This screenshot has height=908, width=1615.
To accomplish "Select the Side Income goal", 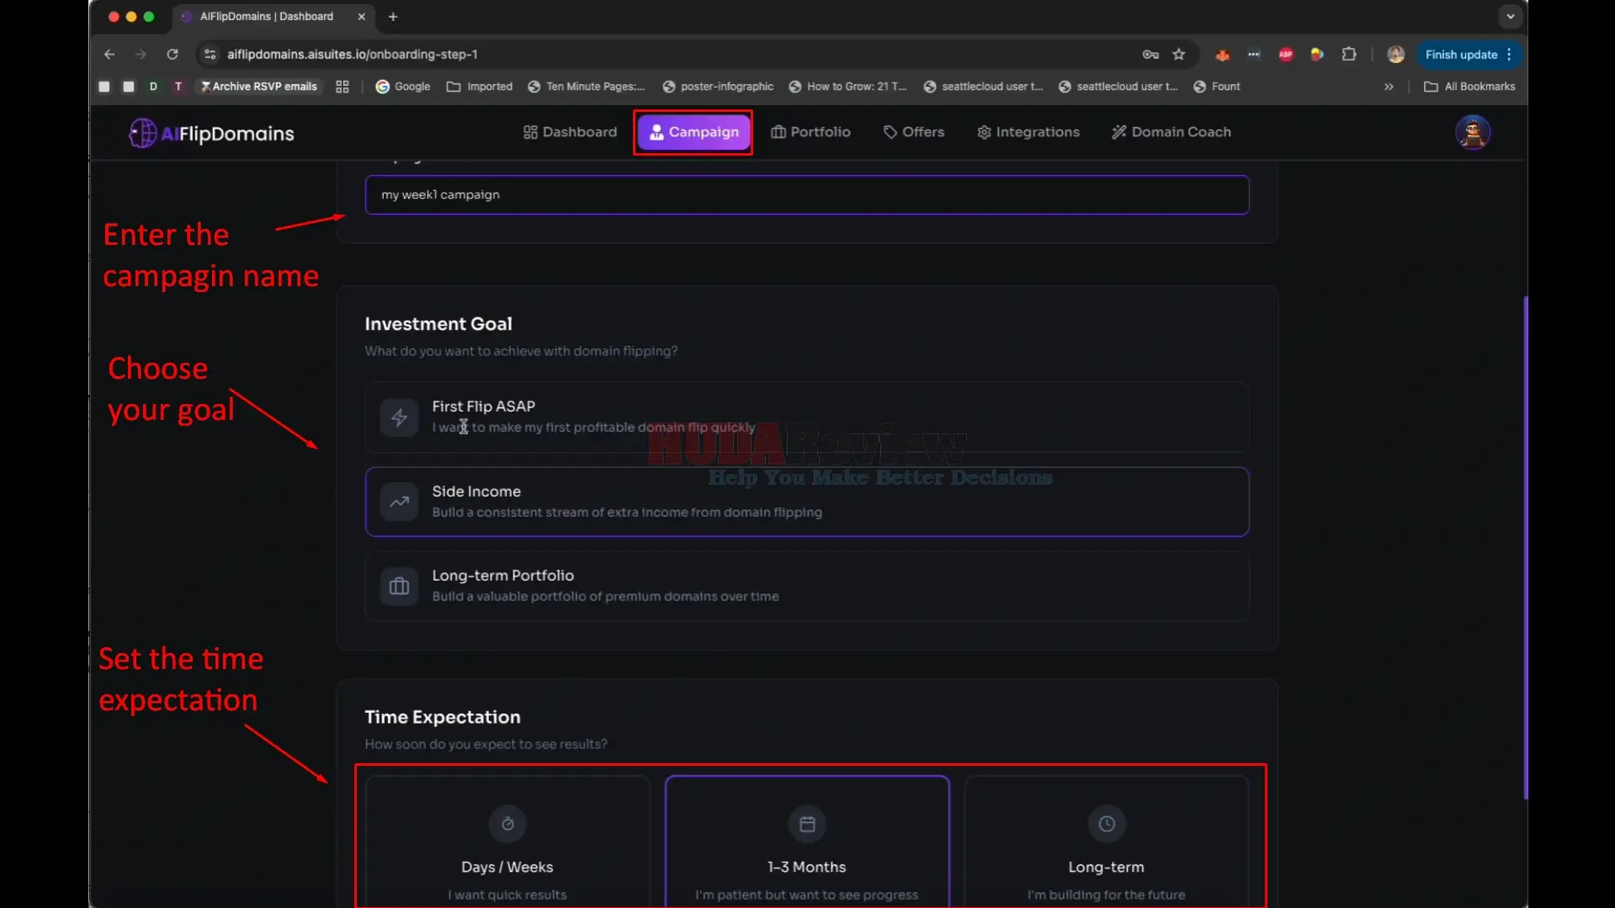I will pos(806,502).
